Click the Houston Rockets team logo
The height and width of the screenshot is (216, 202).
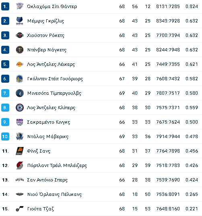19,35
